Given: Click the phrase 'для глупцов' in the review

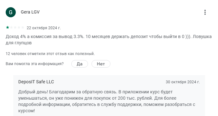Looking at the screenshot, I should (x=19, y=43).
